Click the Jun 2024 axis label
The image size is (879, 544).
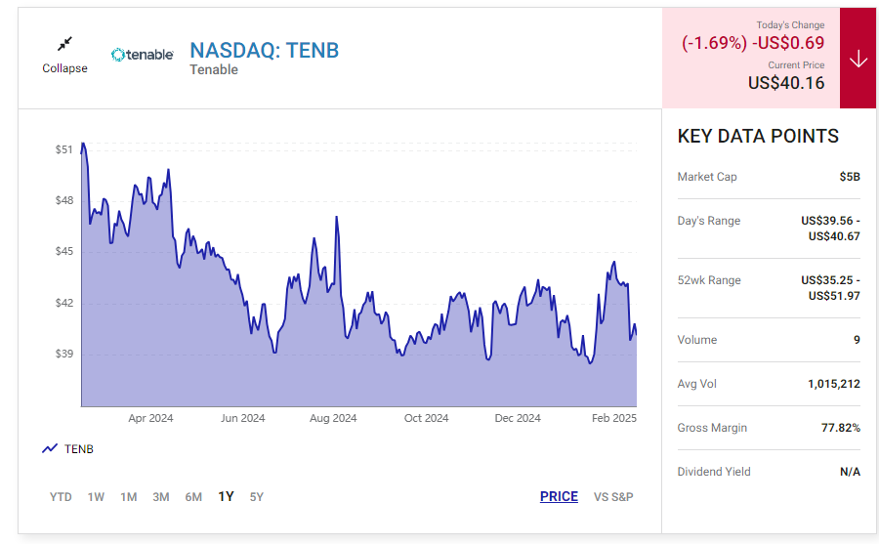point(243,418)
